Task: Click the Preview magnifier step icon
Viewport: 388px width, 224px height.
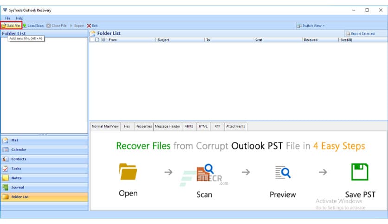Action: coord(283,172)
